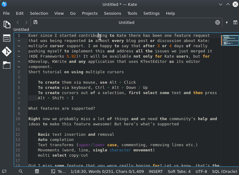The height and width of the screenshot is (175, 239).
Task: Open the SQL (Oracle) syntax mode dropdown
Action: click(225, 171)
